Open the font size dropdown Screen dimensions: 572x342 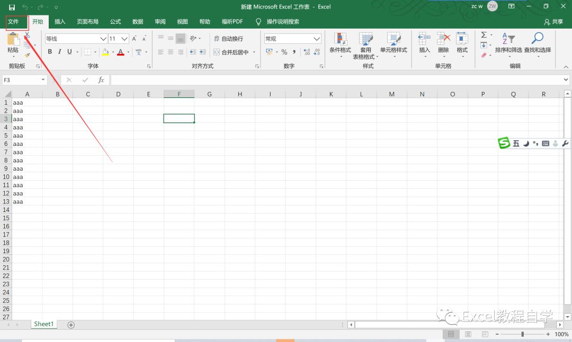(x=124, y=39)
